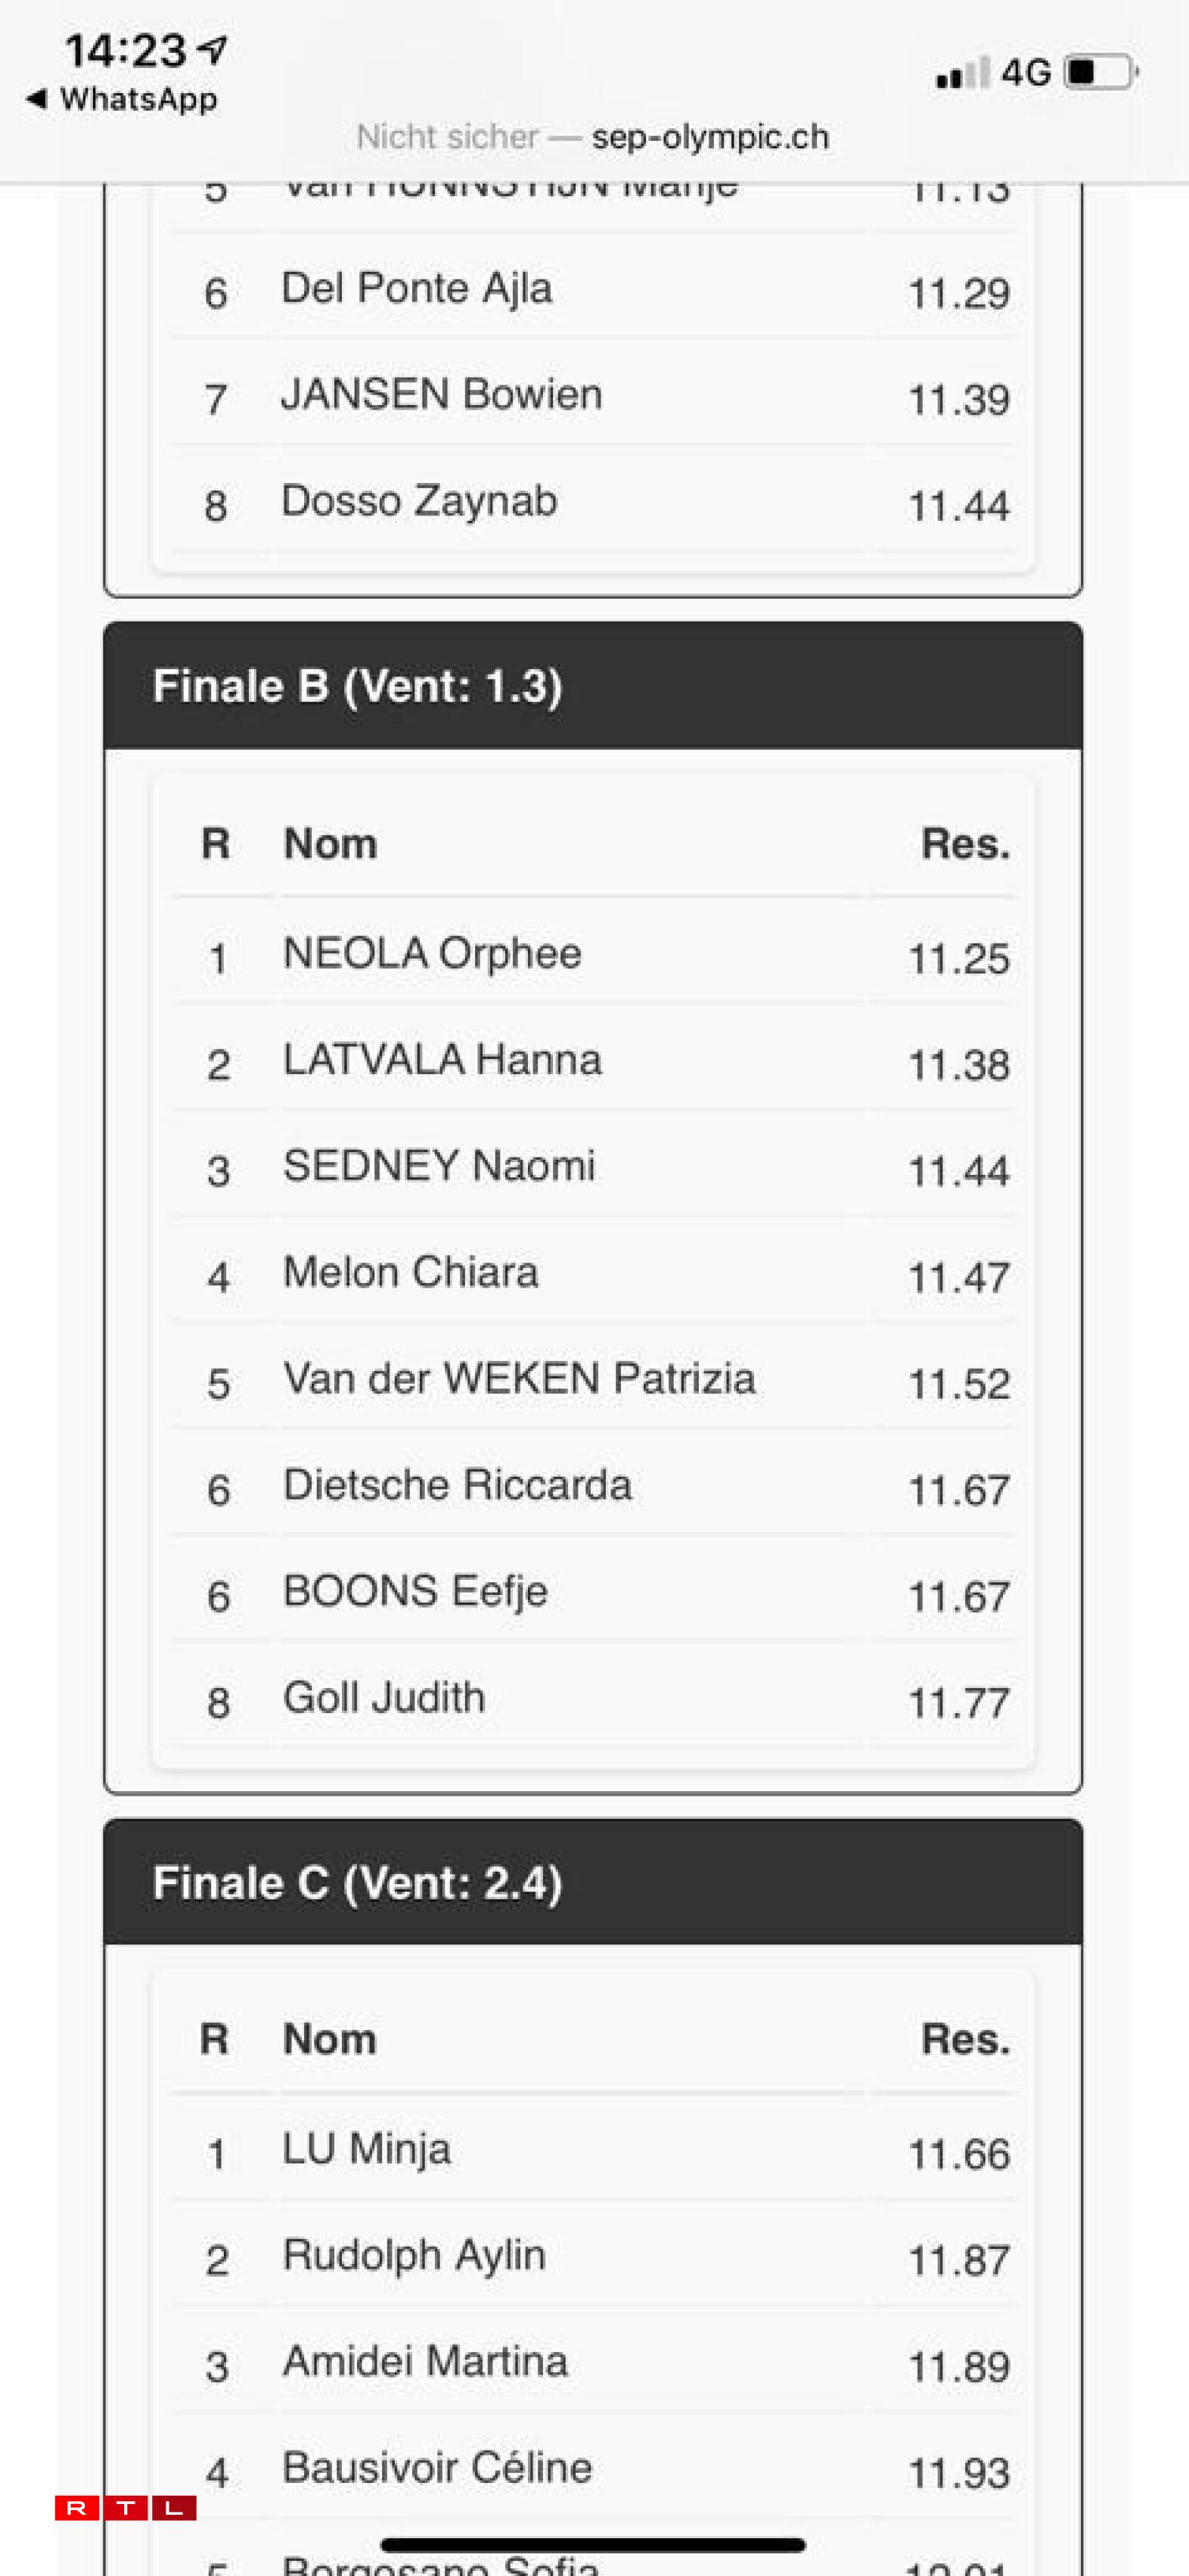The height and width of the screenshot is (2576, 1189).
Task: Select NEOLA Orphee result row
Action: (592, 955)
